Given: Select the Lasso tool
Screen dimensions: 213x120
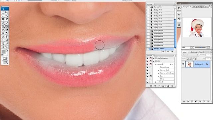Looking at the screenshot, I should click(3, 16).
